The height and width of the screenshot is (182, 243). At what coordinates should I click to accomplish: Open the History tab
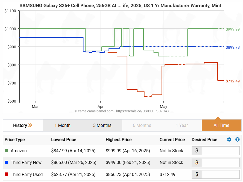tap(20, 125)
